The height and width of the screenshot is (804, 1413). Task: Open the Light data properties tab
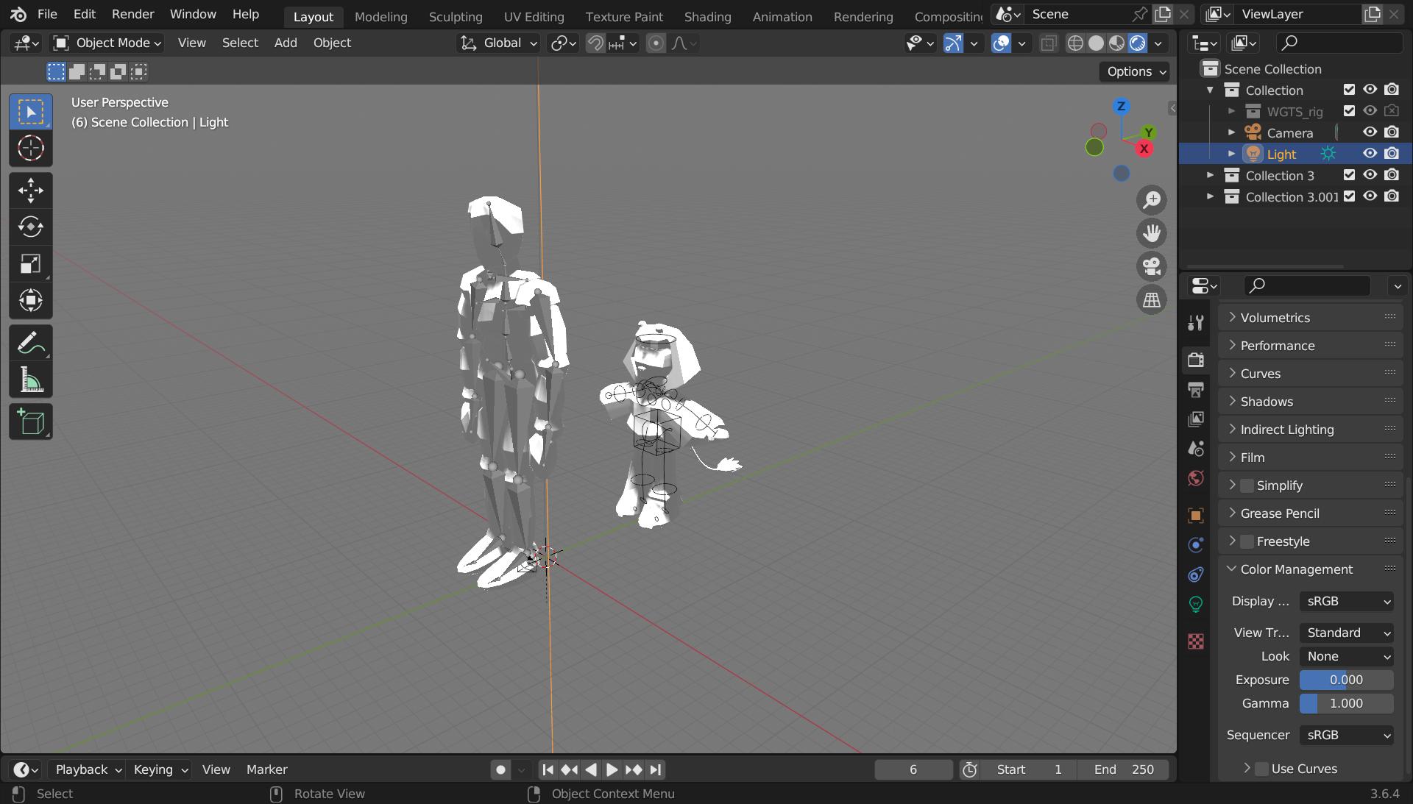[x=1196, y=605]
